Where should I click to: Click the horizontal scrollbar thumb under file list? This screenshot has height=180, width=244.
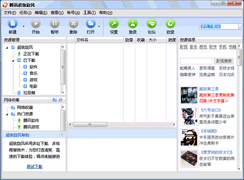90,125
